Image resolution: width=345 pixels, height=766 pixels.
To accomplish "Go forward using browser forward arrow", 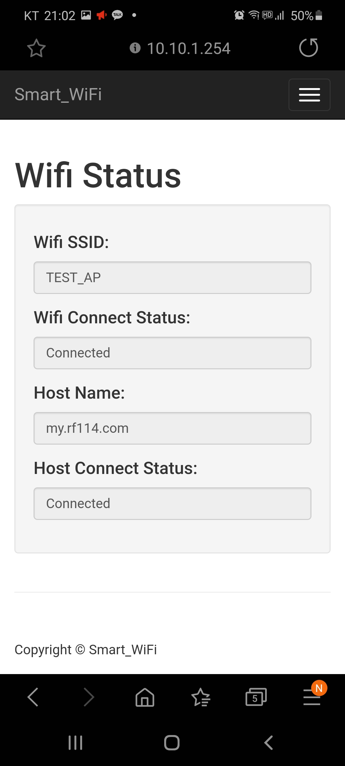I will (x=89, y=697).
